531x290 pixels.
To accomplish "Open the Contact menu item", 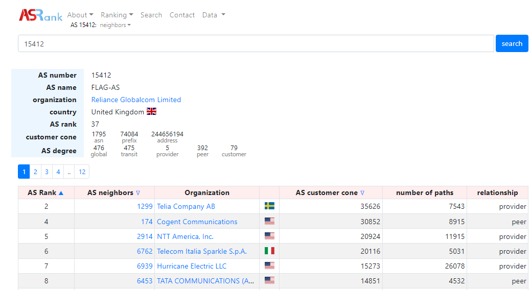I will click(x=182, y=15).
